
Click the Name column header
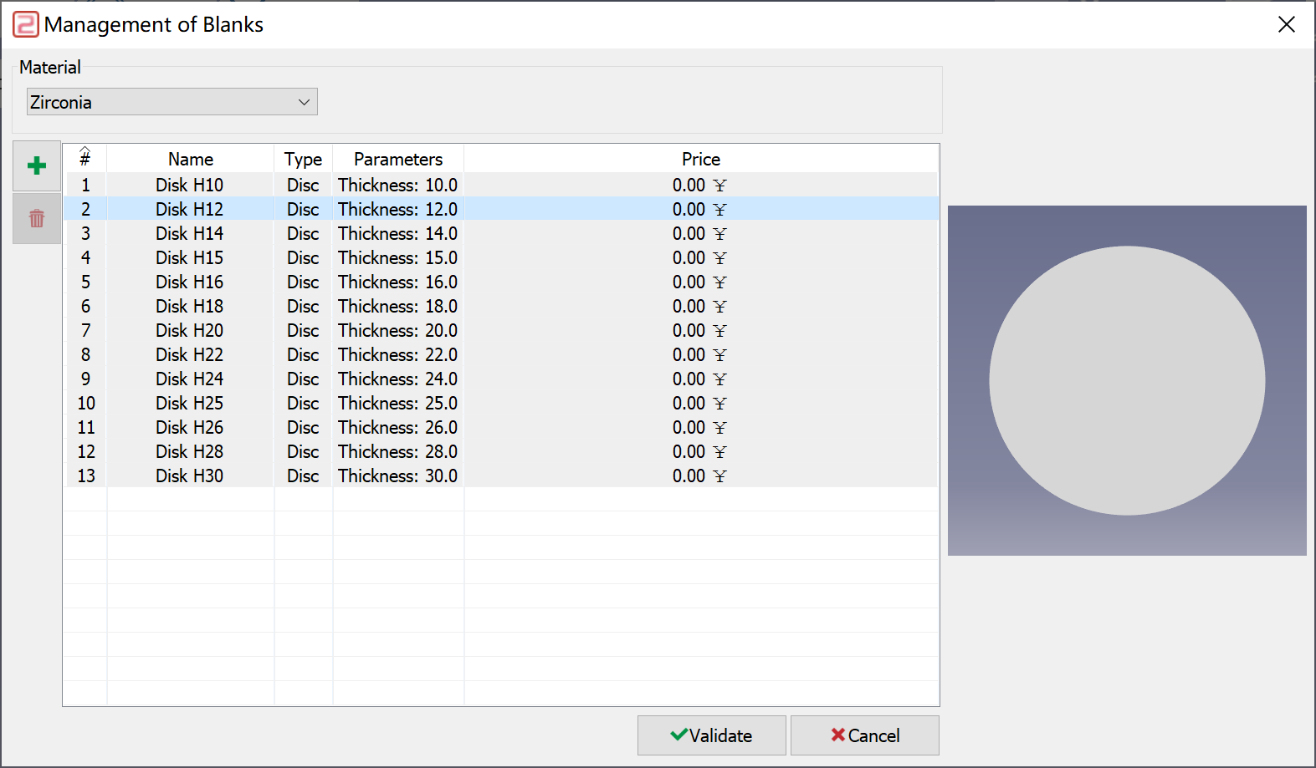(x=191, y=159)
